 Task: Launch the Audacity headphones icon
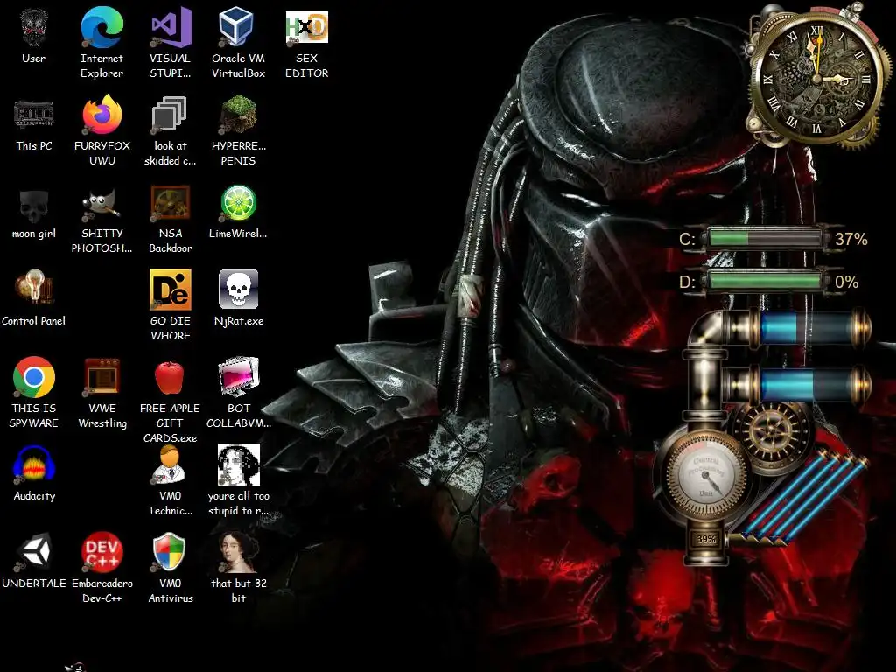coord(34,464)
